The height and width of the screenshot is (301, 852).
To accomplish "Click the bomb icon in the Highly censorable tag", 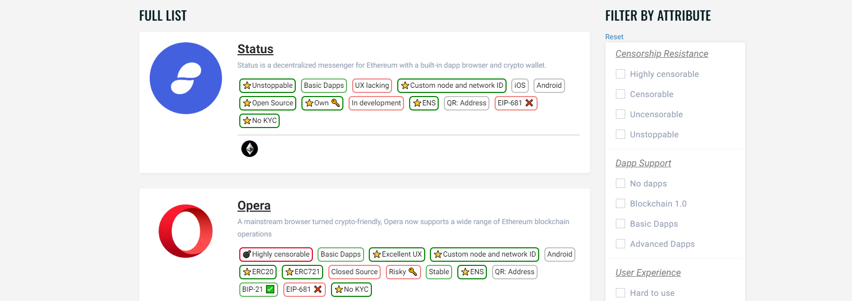I will tap(247, 254).
